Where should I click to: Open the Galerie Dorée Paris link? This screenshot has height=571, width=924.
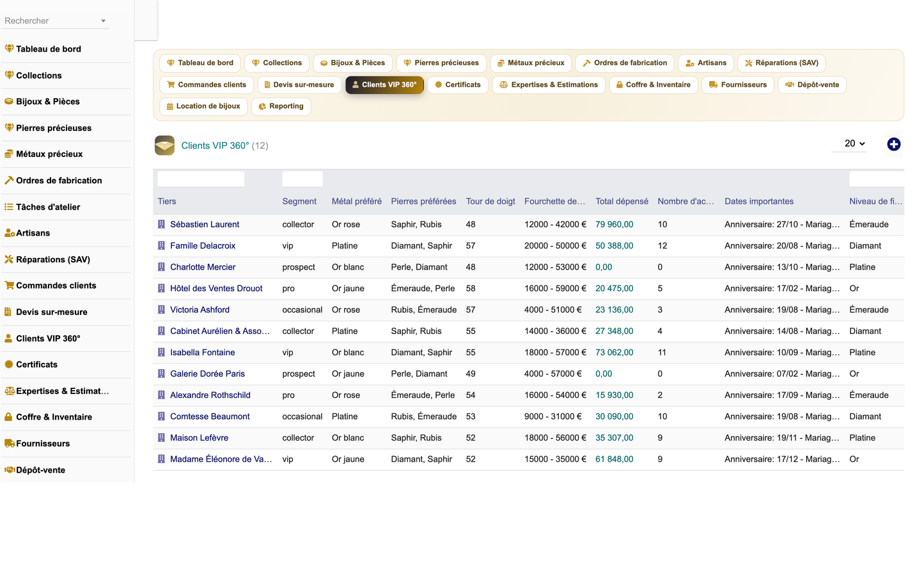pyautogui.click(x=207, y=374)
